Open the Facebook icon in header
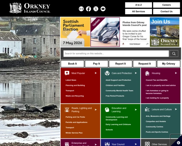 (89, 9)
